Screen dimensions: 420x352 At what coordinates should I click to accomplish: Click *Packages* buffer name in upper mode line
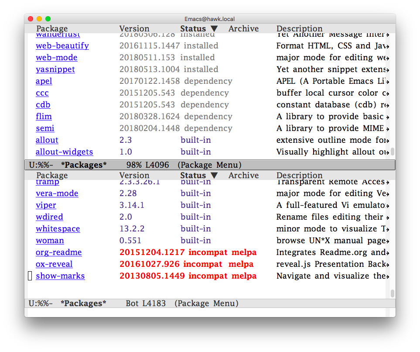(x=84, y=165)
